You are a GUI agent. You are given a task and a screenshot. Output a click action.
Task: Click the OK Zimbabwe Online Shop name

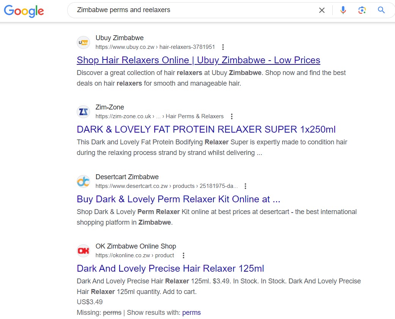coord(136,246)
